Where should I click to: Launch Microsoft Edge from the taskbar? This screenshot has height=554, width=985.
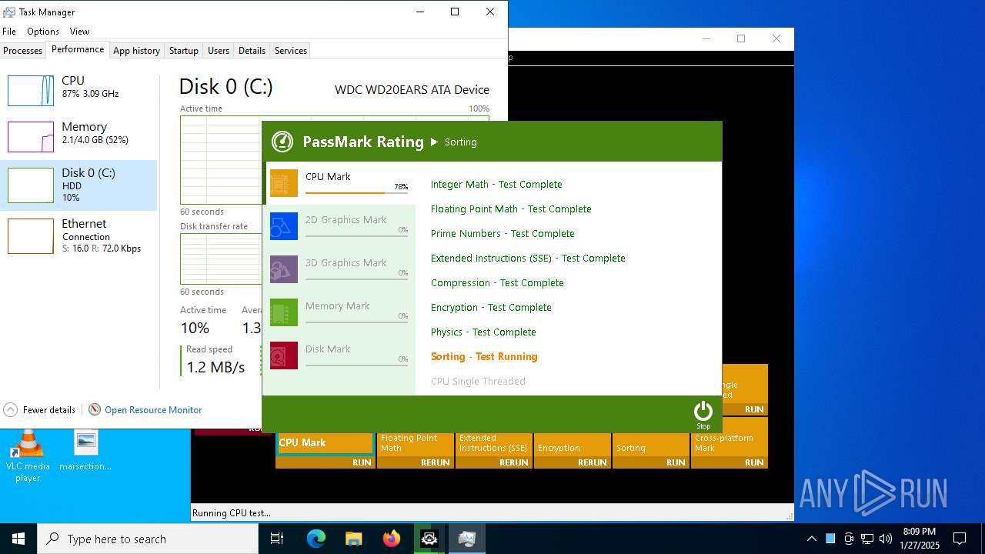click(x=316, y=539)
